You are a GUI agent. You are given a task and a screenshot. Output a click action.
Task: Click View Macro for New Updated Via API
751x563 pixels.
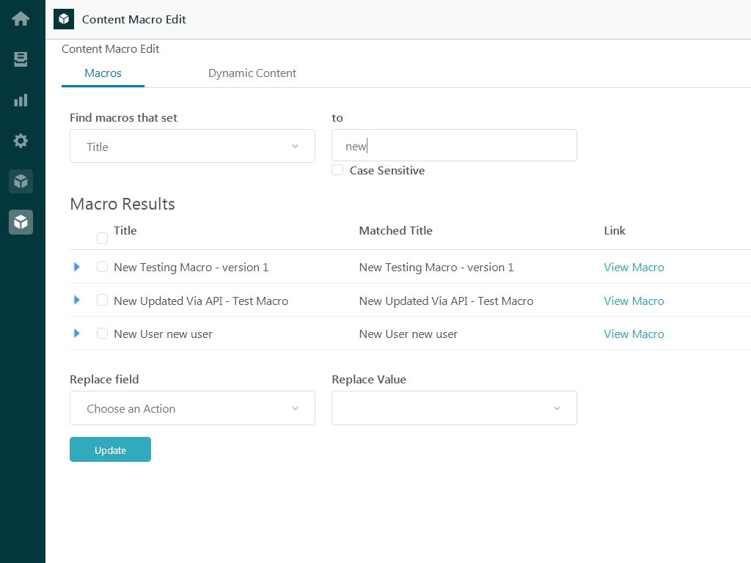click(634, 301)
